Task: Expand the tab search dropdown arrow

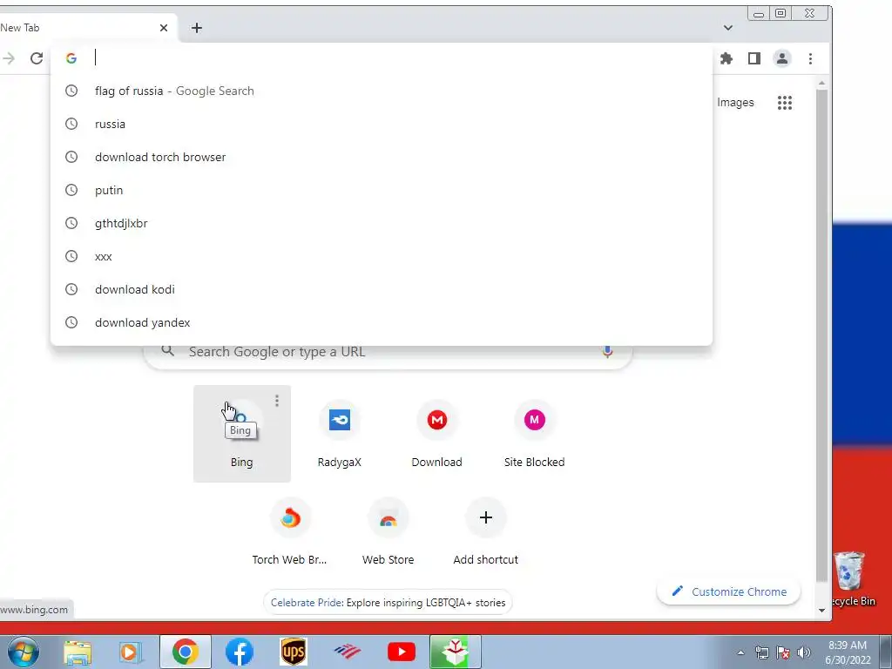Action: coord(727,28)
